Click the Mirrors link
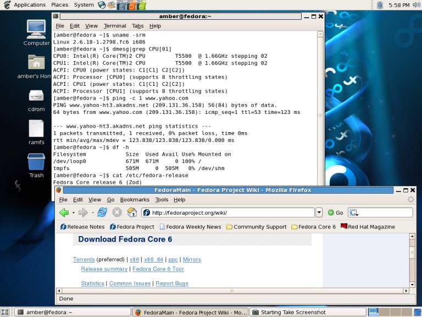This screenshot has height=317, width=422. 192,260
